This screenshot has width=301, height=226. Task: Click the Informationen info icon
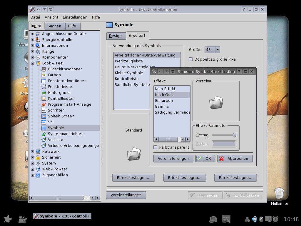[38, 46]
